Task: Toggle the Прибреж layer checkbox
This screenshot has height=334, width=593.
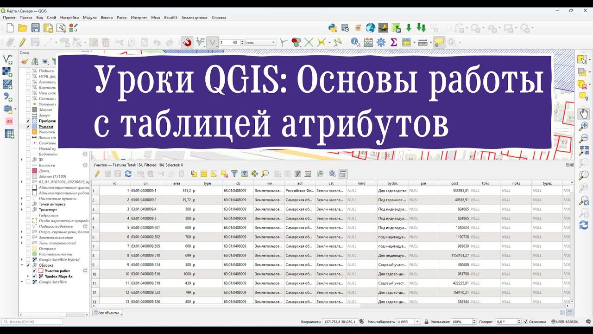Action: coord(28,121)
